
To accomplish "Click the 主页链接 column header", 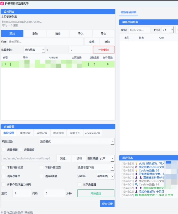I will pos(77,58).
